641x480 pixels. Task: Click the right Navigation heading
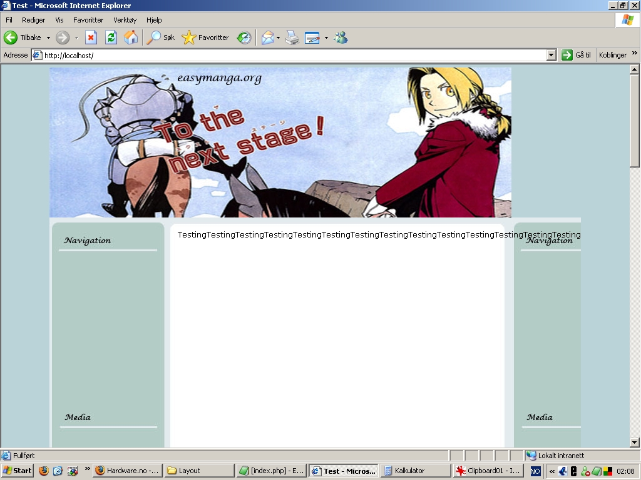(550, 241)
